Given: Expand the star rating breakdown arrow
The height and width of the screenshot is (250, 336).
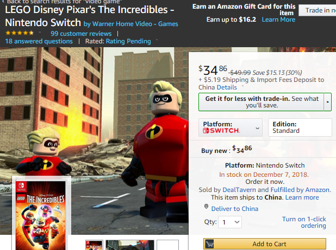Looking at the screenshot, I should tap(40, 33).
